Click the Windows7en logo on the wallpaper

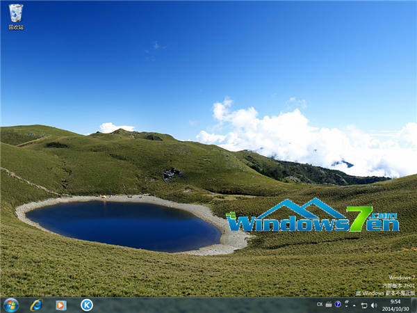pyautogui.click(x=313, y=217)
